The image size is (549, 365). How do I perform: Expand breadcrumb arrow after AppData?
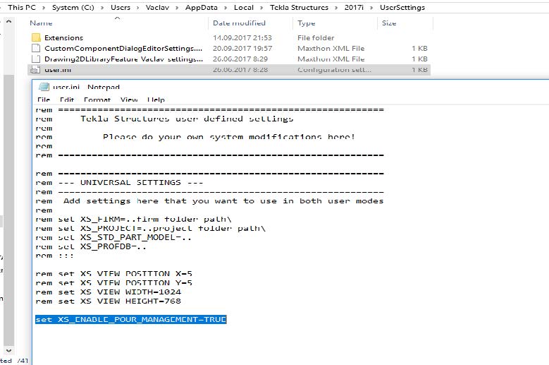click(x=226, y=8)
